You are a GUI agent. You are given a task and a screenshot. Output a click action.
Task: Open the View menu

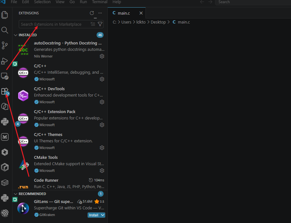tap(60, 2)
